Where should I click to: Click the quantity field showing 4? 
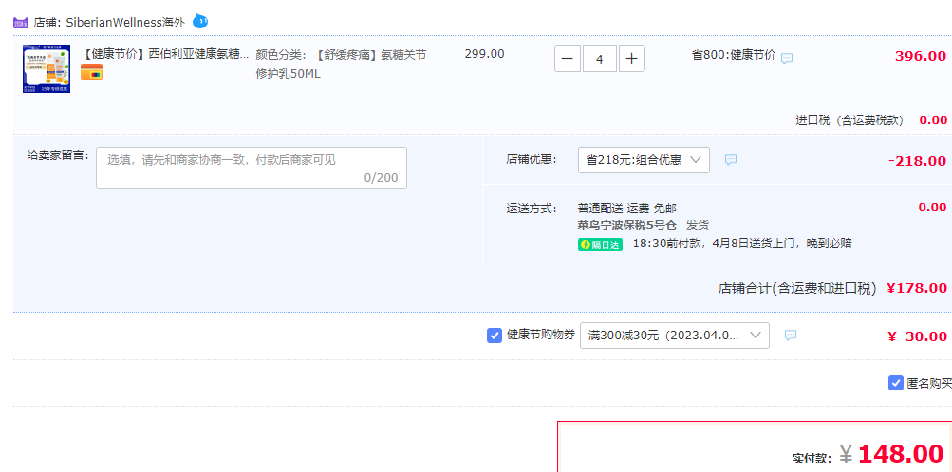(x=600, y=59)
